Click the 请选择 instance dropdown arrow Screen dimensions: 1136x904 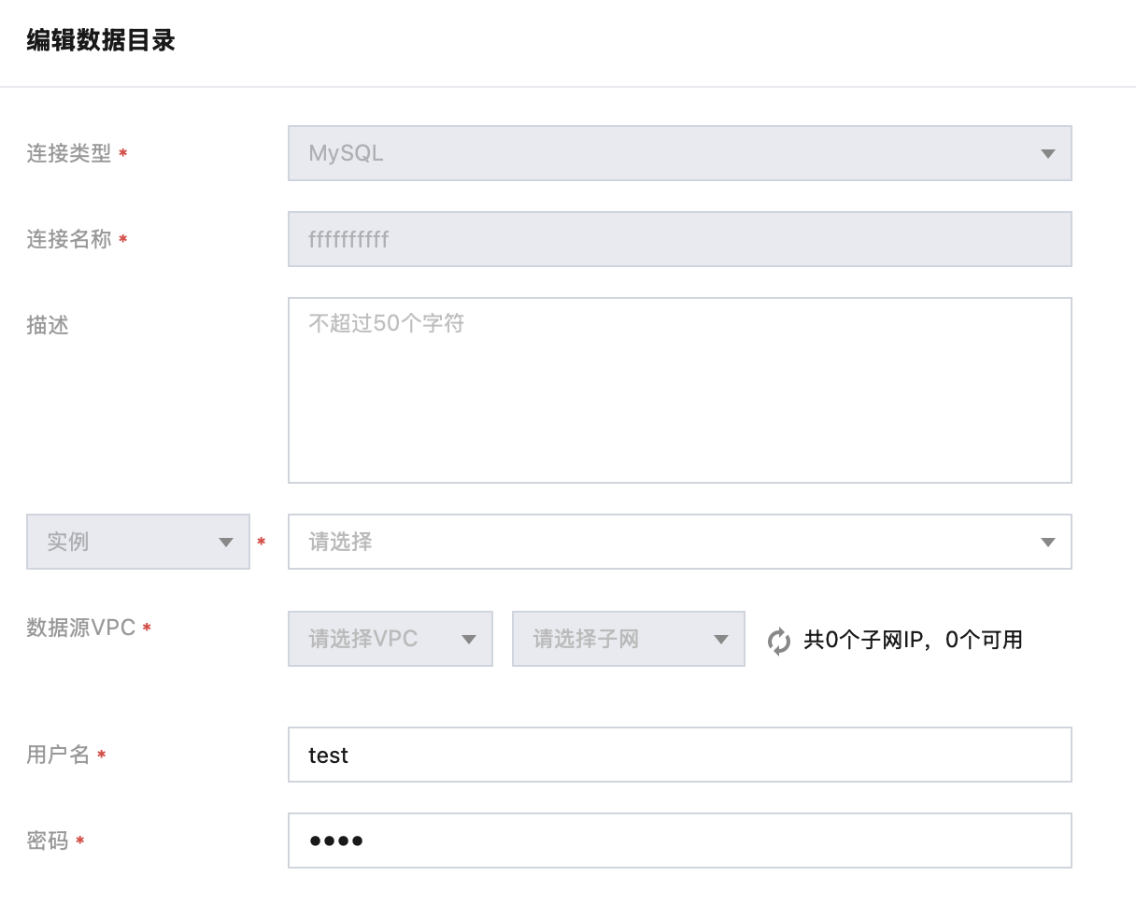1047,543
